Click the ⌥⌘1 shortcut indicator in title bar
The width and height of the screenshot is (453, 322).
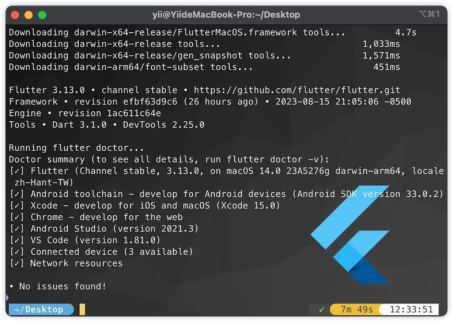(430, 14)
